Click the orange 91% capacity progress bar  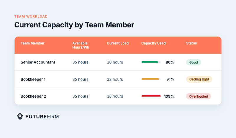pyautogui.click(x=151, y=79)
